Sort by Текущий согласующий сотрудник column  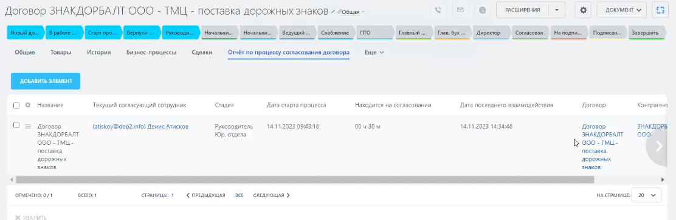[x=139, y=105]
